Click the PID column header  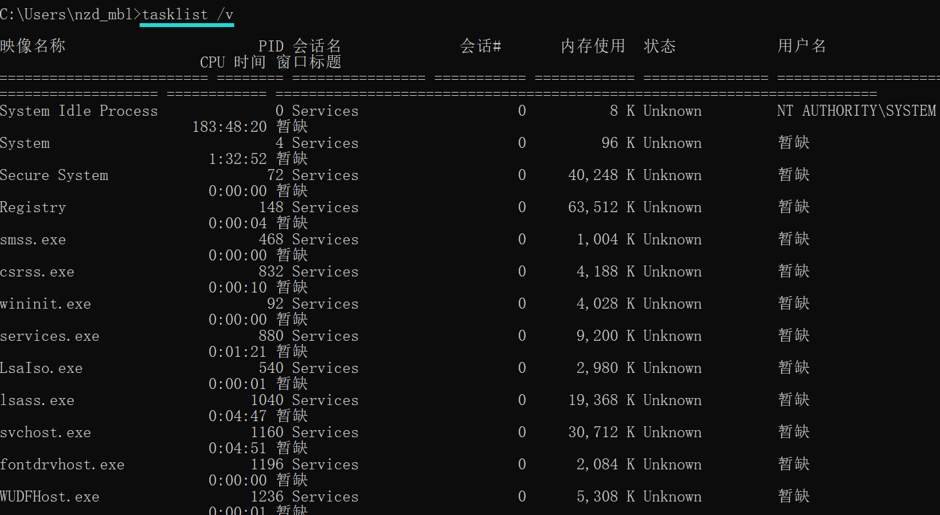pyautogui.click(x=271, y=46)
